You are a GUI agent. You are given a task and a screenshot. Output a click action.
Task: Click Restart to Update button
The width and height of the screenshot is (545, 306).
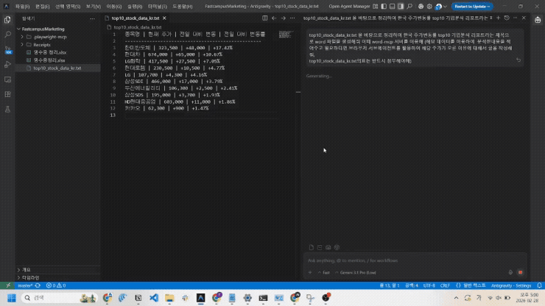(471, 6)
